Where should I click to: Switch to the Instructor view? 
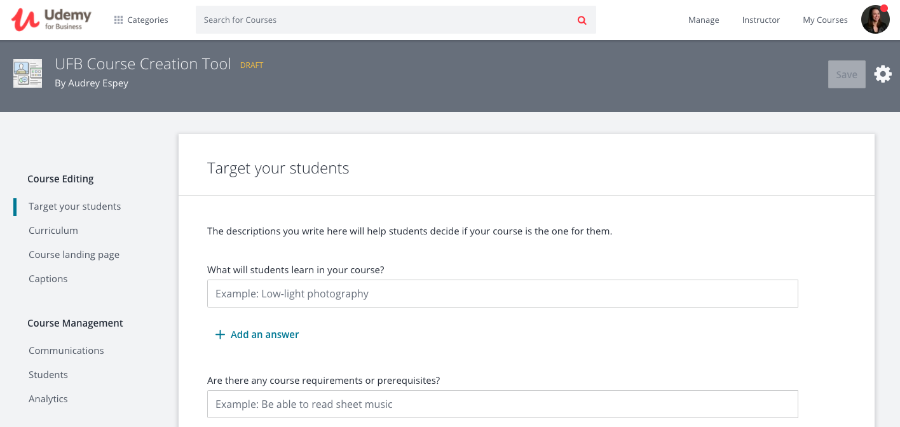click(x=761, y=20)
